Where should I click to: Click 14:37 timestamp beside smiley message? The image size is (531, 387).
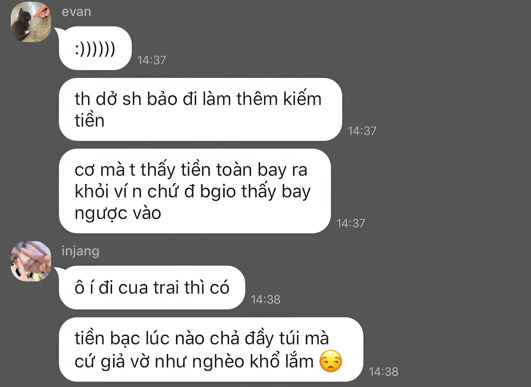point(152,60)
